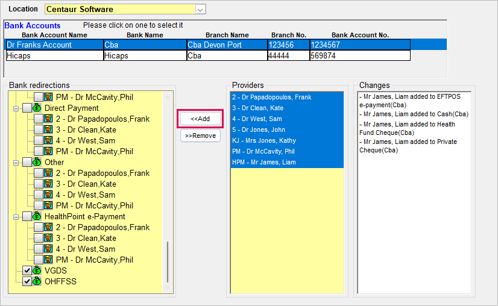Select Direct Payment tree label
This screenshot has width=498, height=306.
[x=72, y=108]
